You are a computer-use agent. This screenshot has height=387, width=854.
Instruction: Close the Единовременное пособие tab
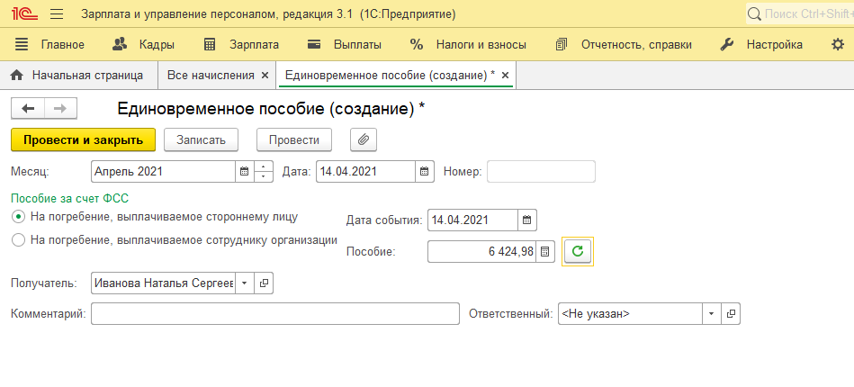coord(505,76)
